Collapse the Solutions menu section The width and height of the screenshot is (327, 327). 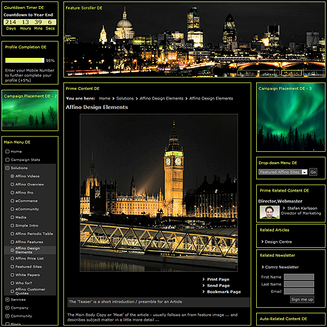tap(7, 168)
